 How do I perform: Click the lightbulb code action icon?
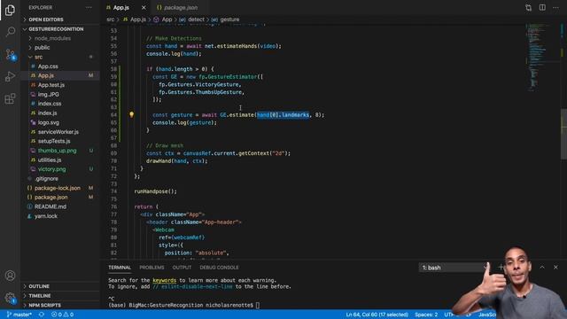[132, 114]
